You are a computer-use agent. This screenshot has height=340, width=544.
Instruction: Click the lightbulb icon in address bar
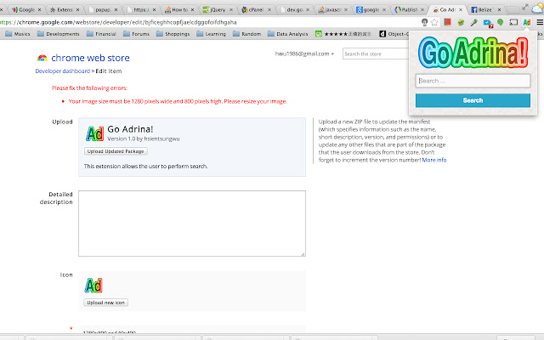424,22
